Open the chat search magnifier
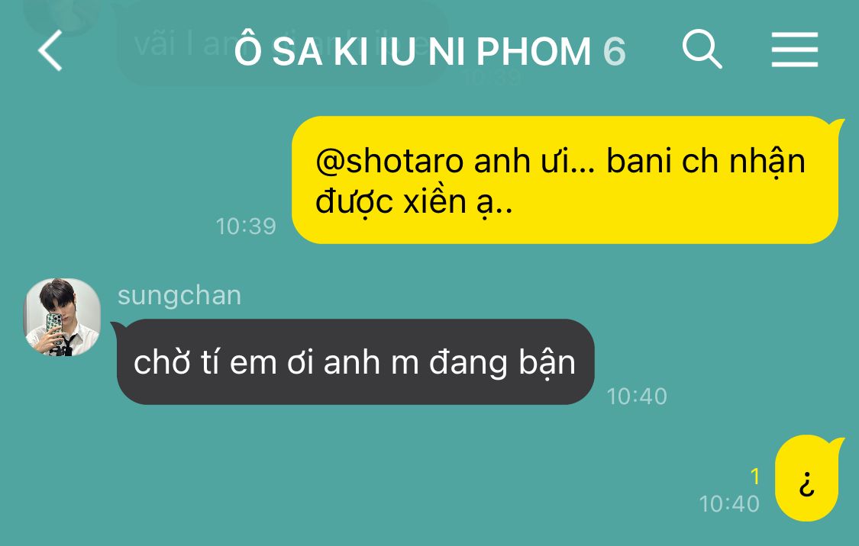 [x=702, y=49]
